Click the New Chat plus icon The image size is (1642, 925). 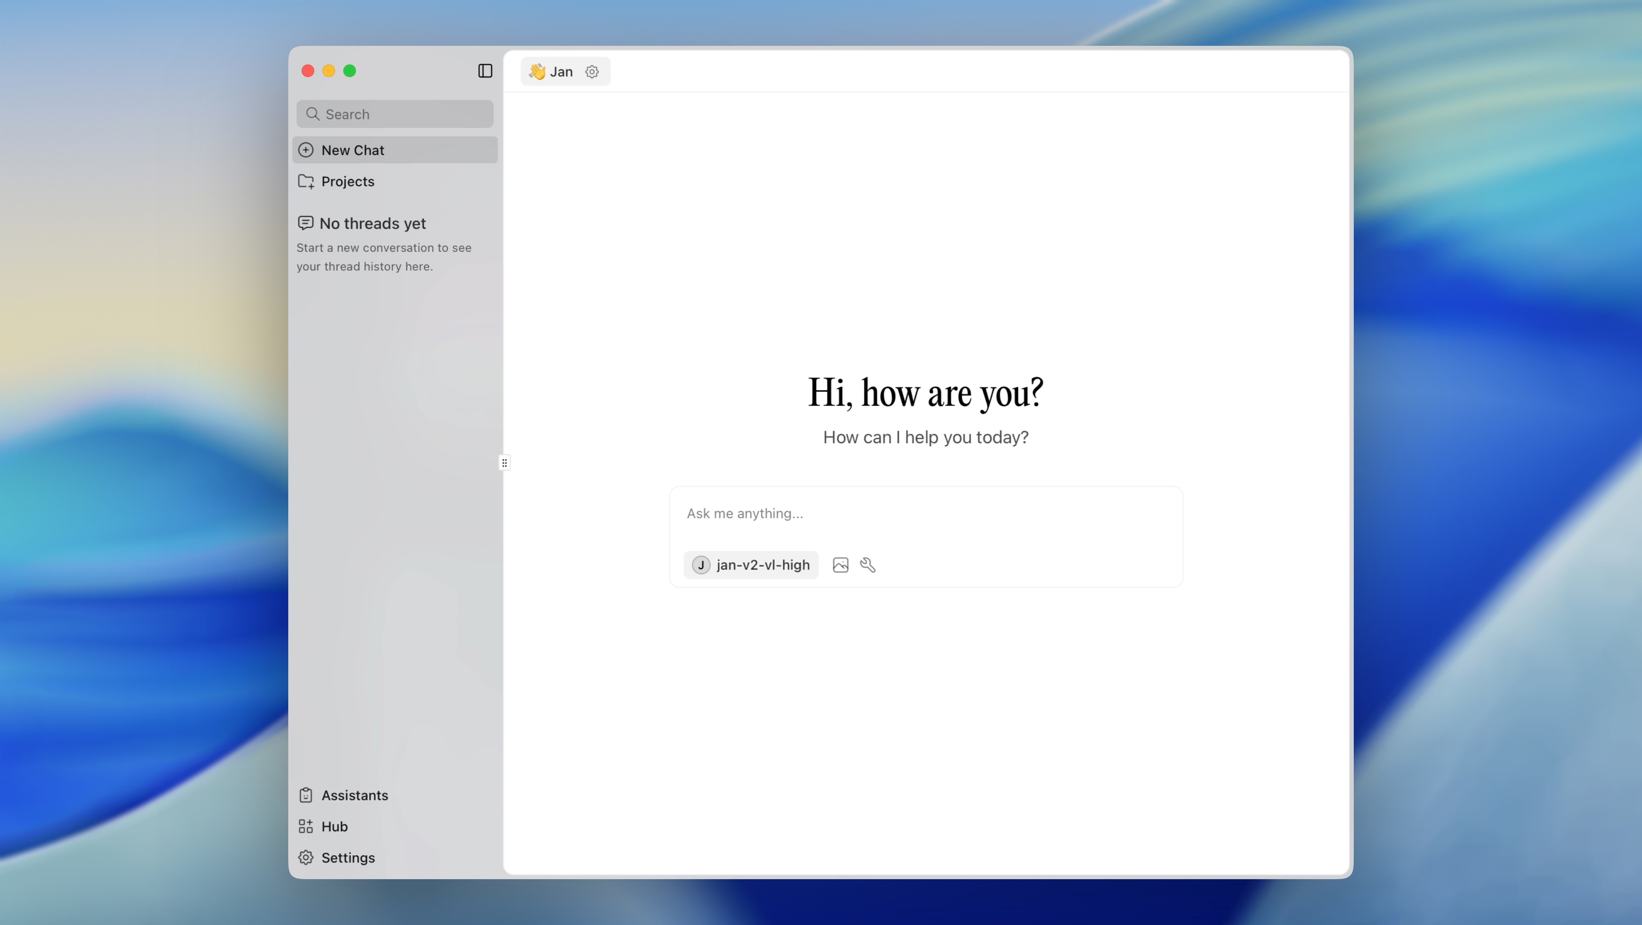pyautogui.click(x=306, y=150)
